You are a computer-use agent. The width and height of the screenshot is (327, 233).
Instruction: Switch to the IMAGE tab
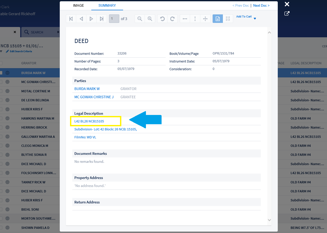(78, 5)
